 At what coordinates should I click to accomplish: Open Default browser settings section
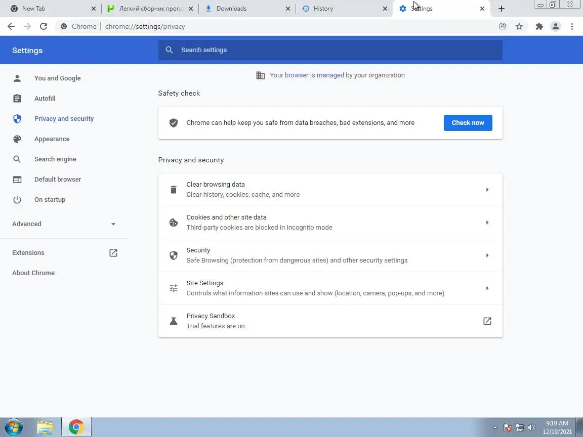[58, 180]
